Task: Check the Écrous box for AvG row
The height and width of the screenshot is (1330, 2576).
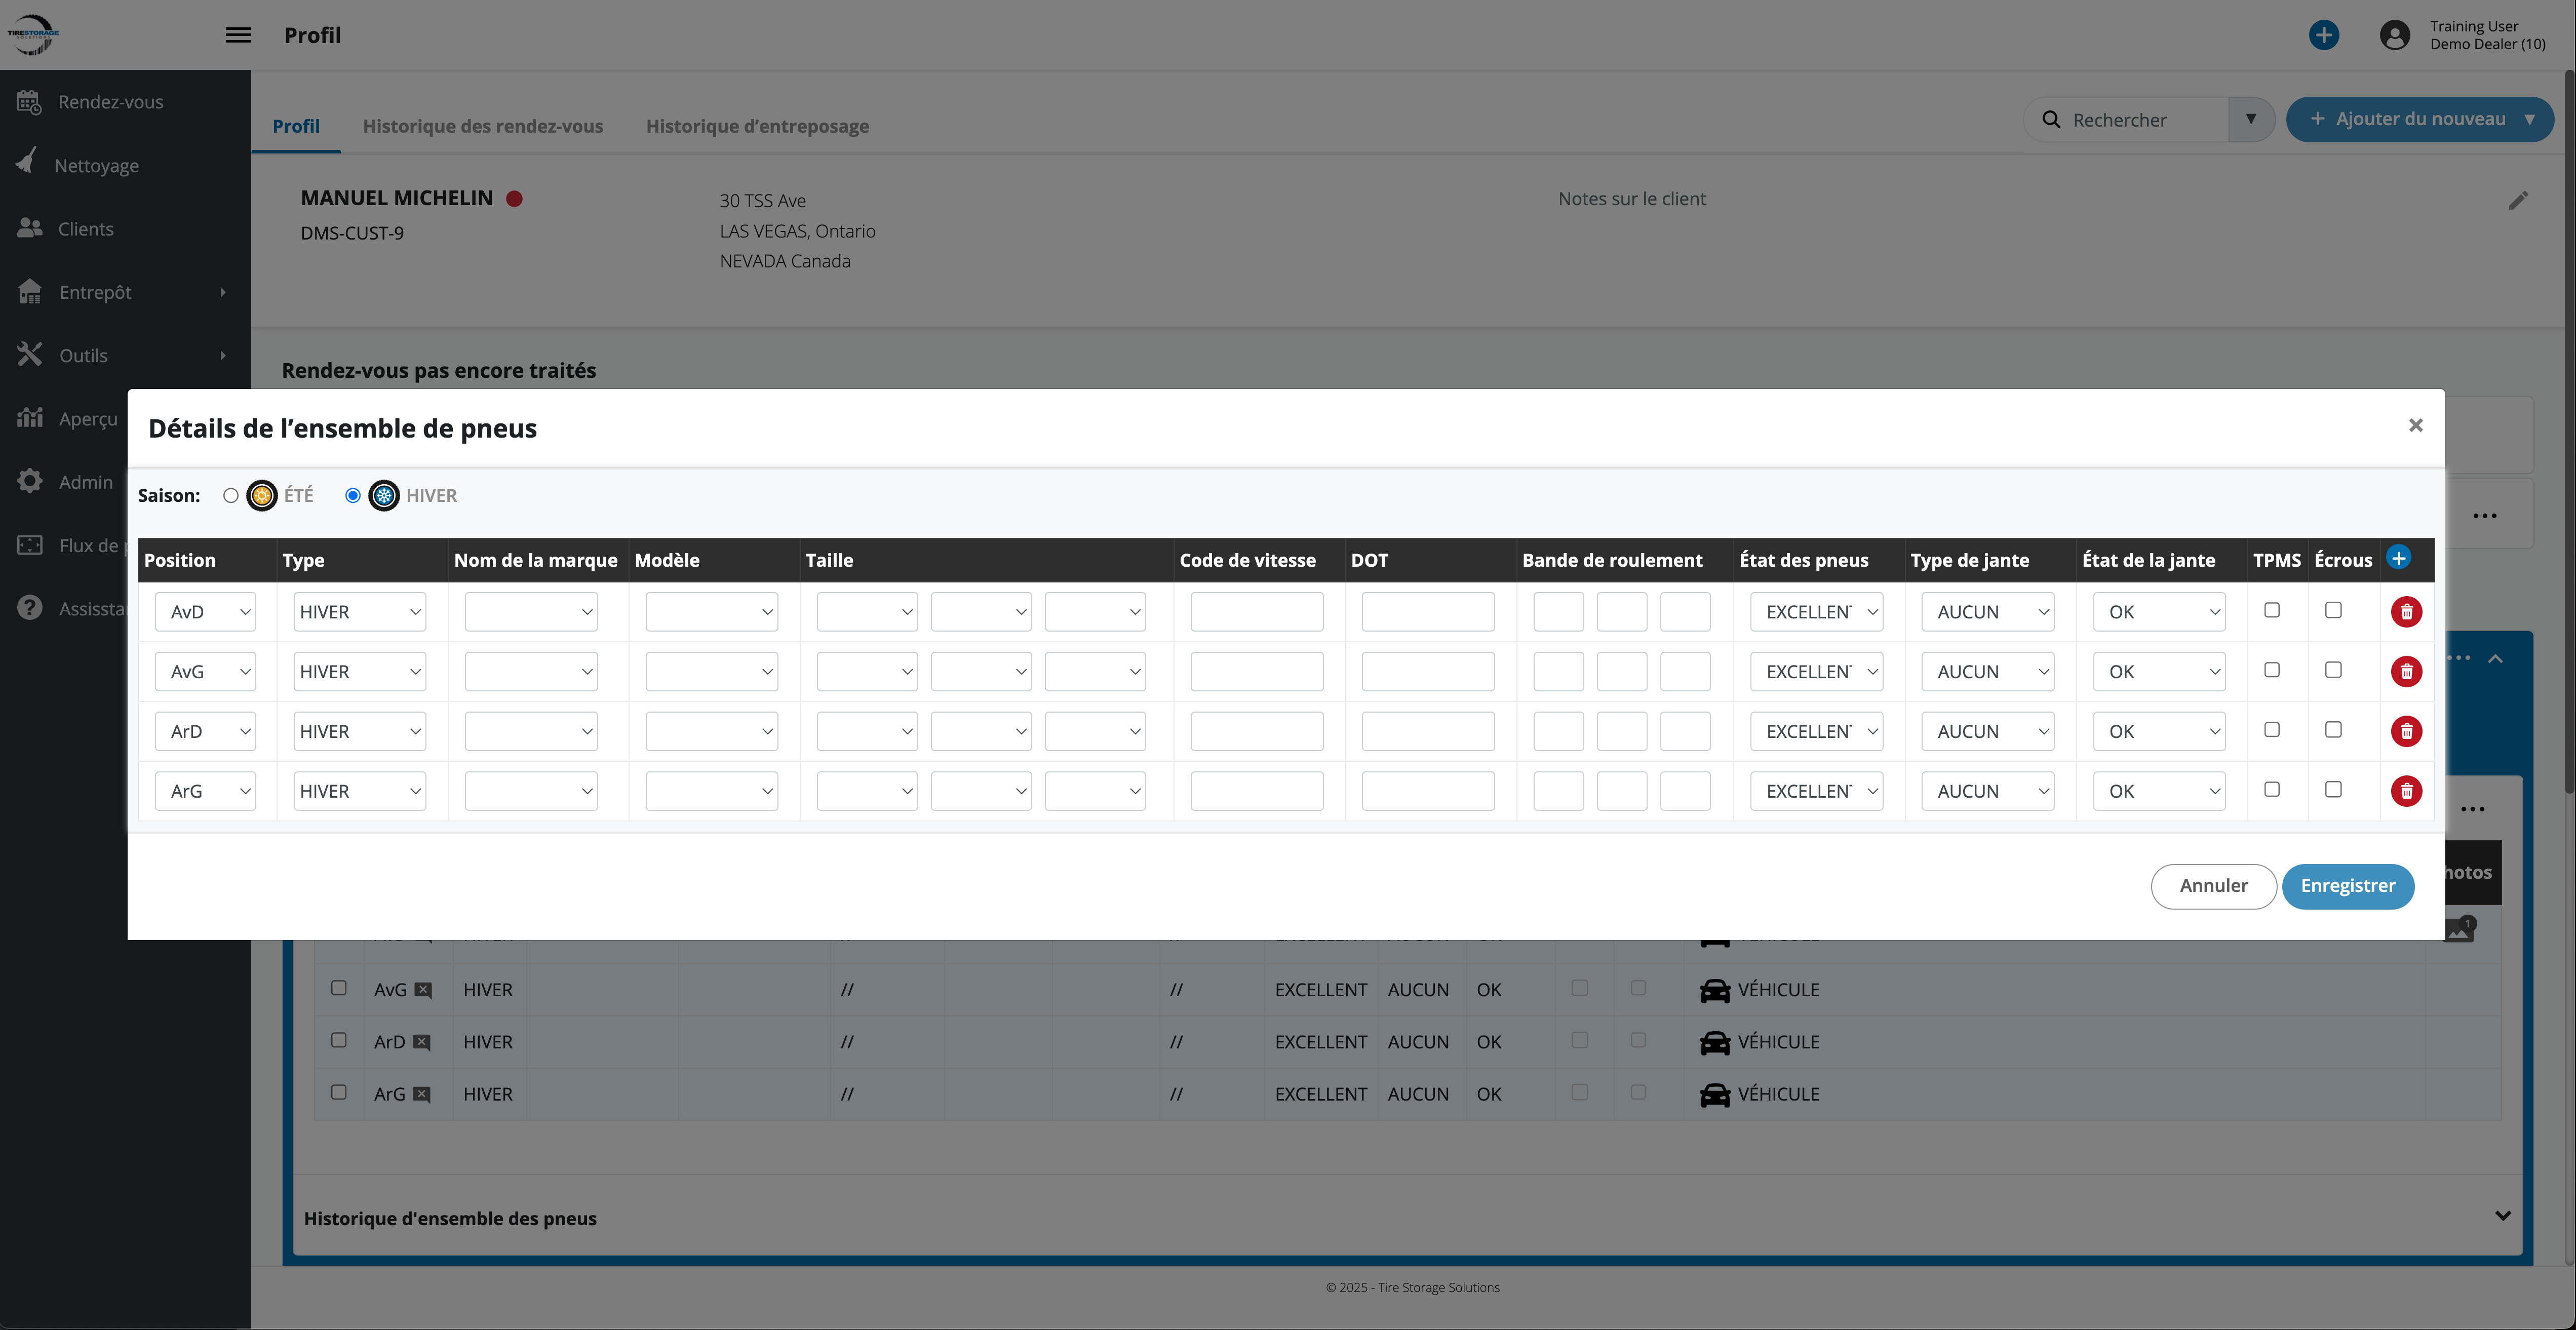Action: [x=2332, y=670]
